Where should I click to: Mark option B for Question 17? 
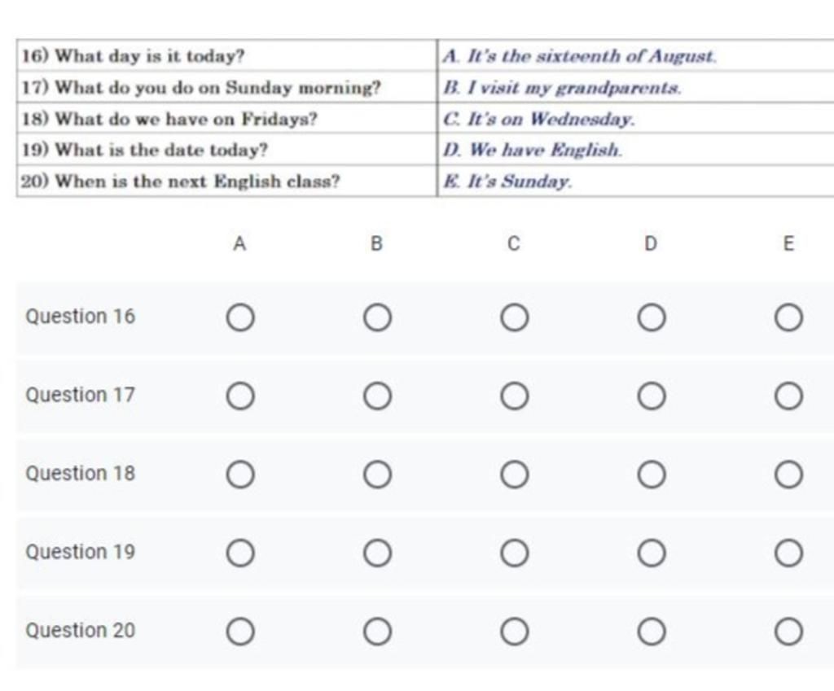(376, 396)
